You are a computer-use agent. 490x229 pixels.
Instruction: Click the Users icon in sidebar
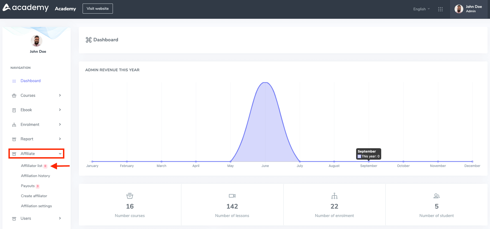point(14,219)
